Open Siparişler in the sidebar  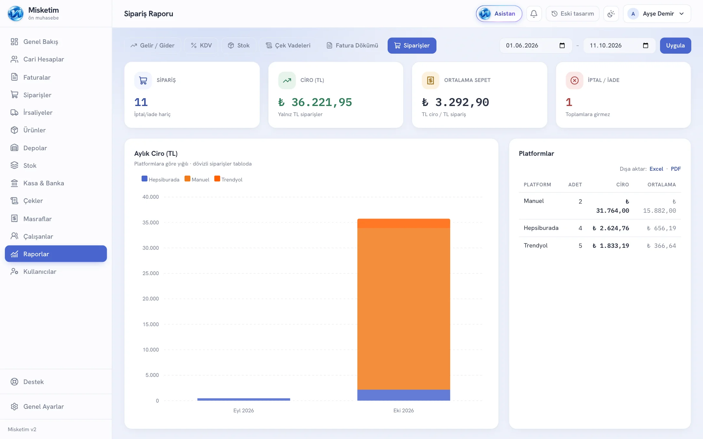[56, 95]
